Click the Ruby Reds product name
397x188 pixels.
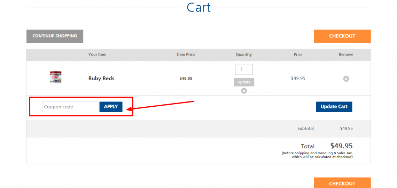tap(101, 79)
